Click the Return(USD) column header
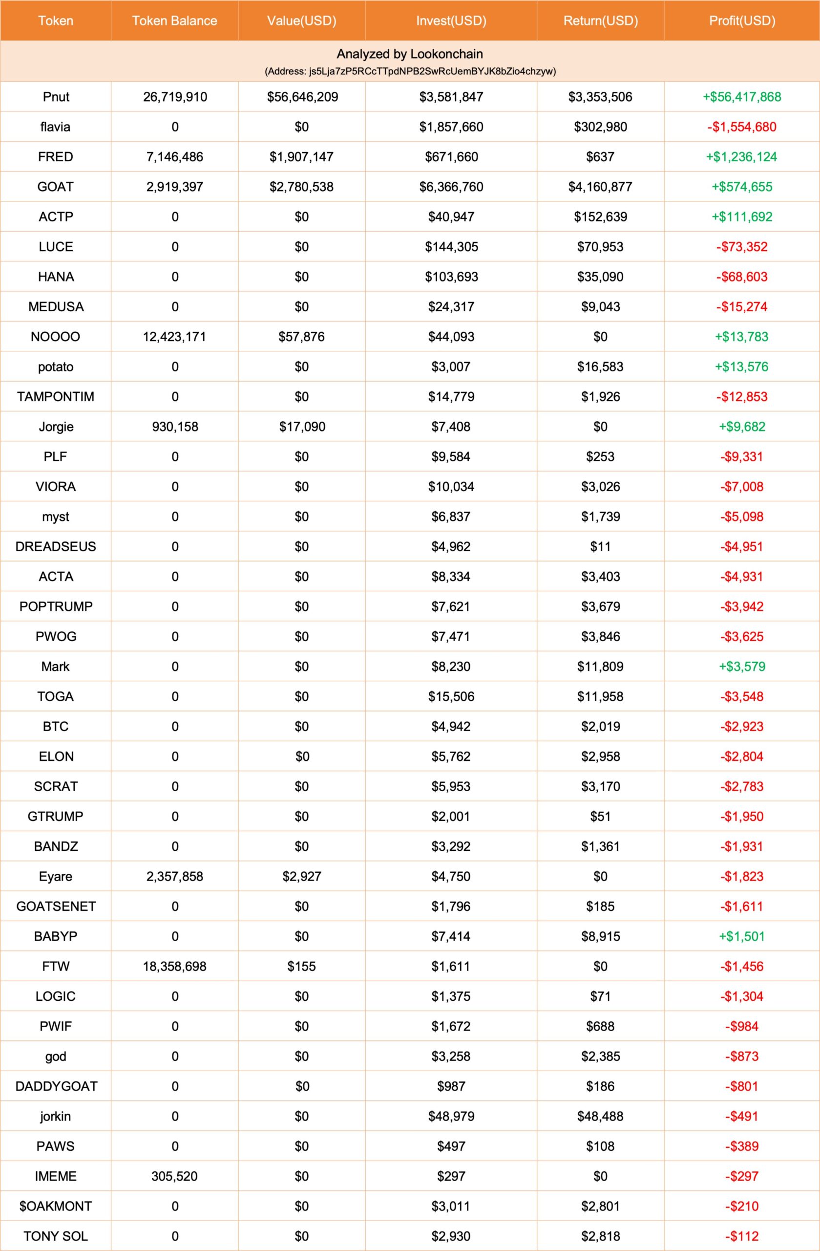This screenshot has width=820, height=1251. tap(600, 21)
